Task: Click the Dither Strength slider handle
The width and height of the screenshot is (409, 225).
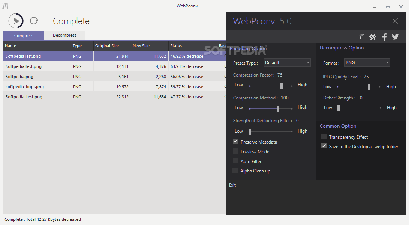Action: [338, 108]
